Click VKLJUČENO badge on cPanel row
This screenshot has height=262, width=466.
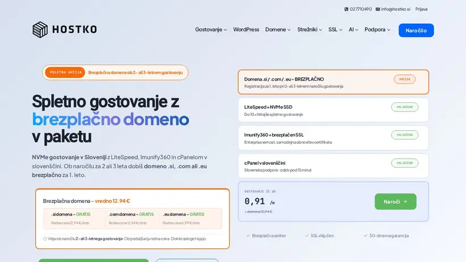click(x=405, y=163)
